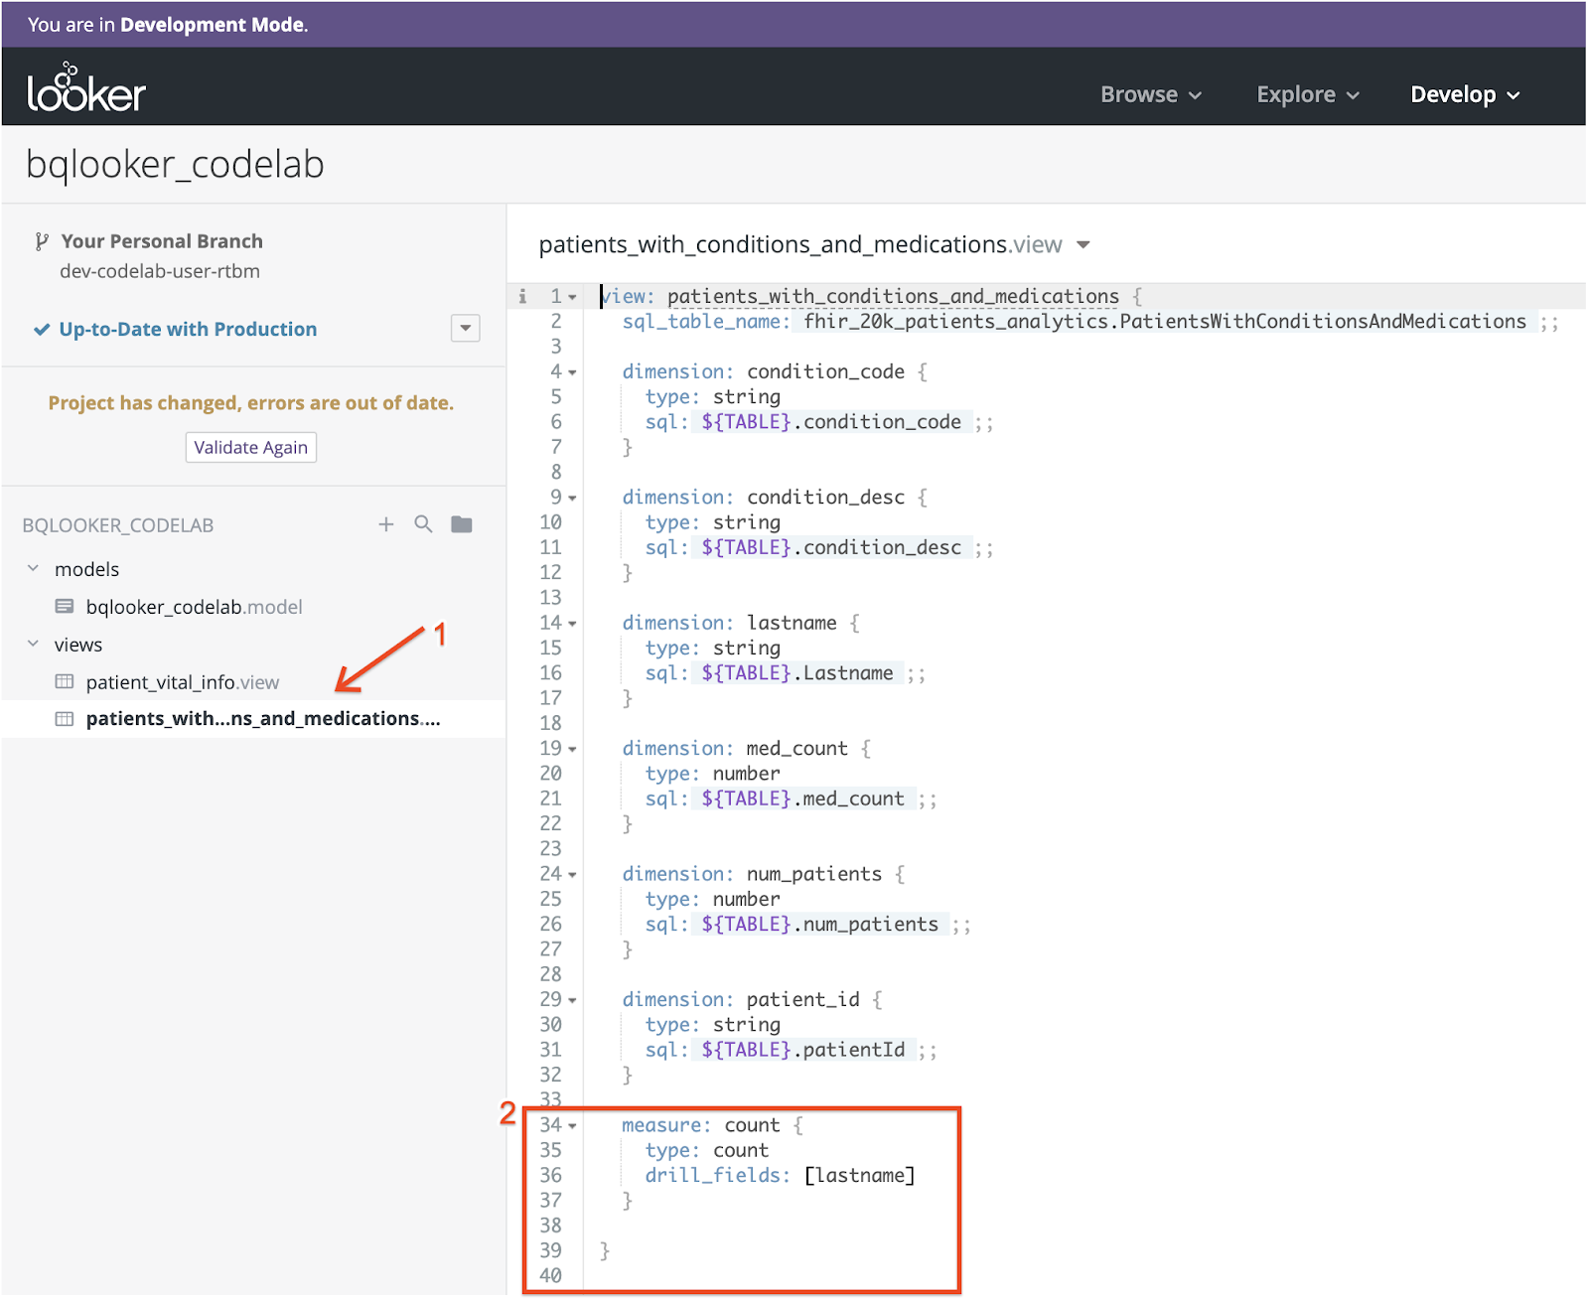Fold the condition_code dimension at line 4
Screen dimensions: 1589x1306
[x=573, y=373]
